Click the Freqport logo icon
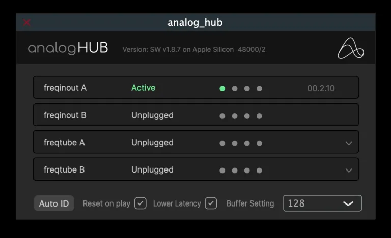Viewport: 391px width, 238px height. (351, 49)
